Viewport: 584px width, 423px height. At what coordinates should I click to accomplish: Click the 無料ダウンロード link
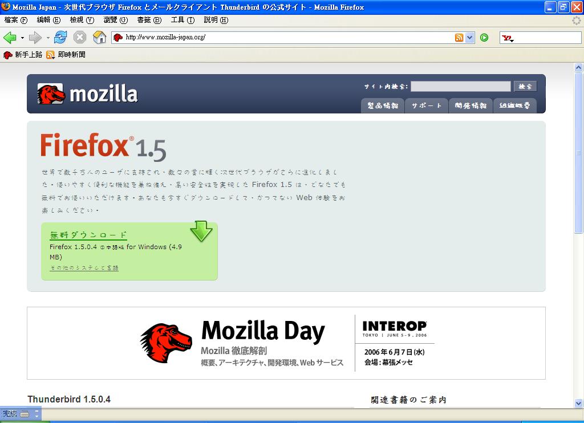(x=88, y=235)
